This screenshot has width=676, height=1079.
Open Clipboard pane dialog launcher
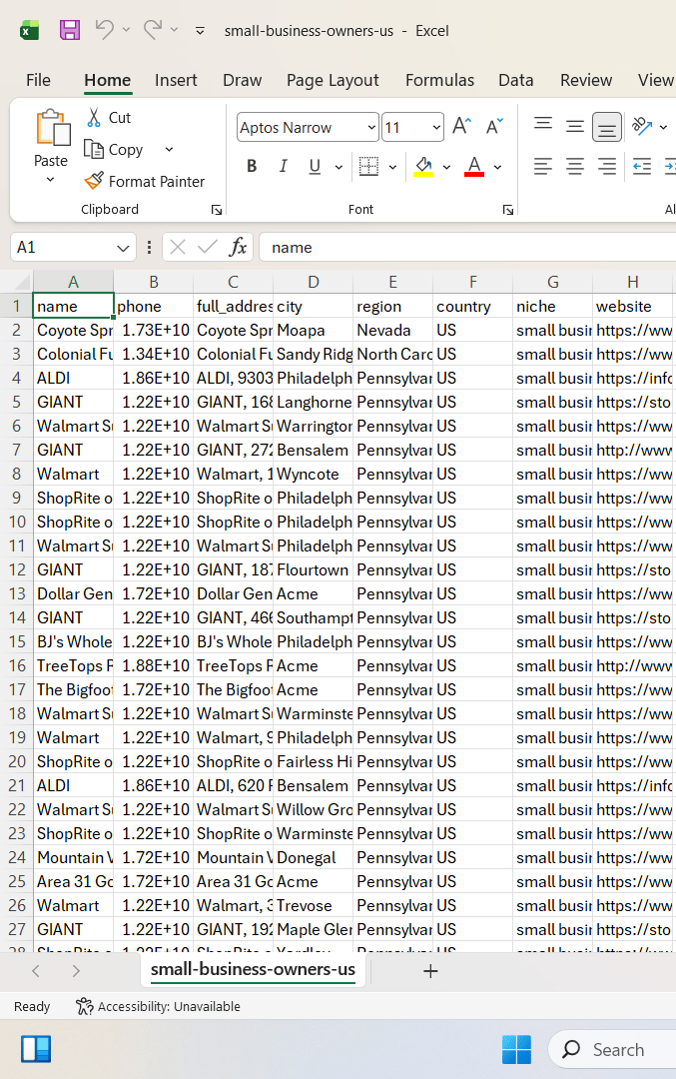(217, 210)
